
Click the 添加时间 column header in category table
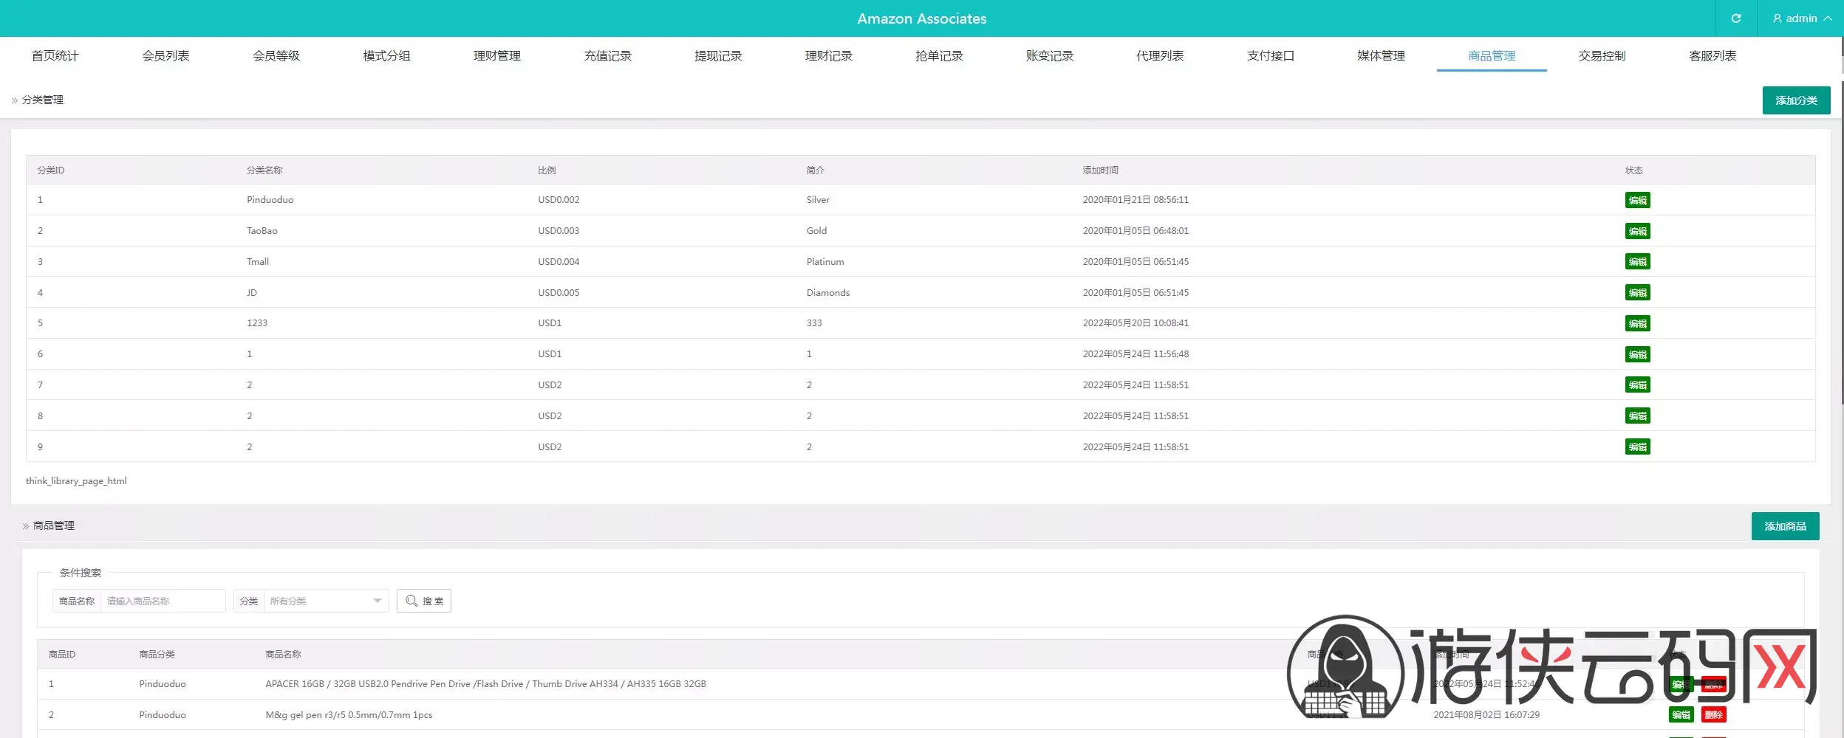[1100, 170]
